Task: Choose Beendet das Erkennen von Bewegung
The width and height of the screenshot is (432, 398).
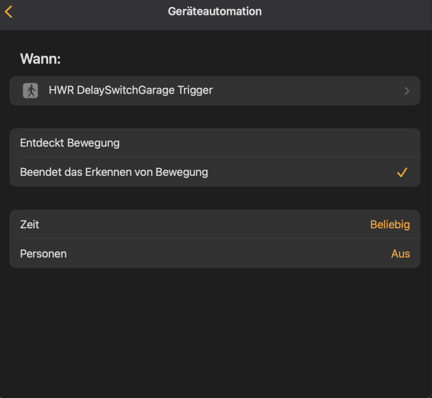Action: click(x=114, y=172)
